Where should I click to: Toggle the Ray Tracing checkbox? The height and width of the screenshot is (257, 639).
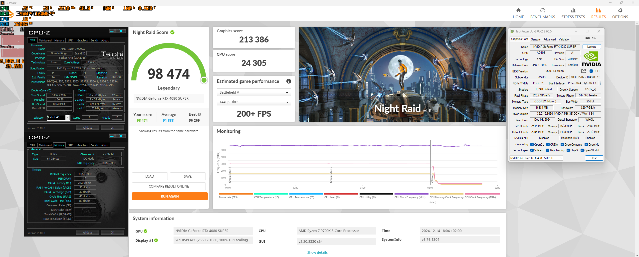548,150
